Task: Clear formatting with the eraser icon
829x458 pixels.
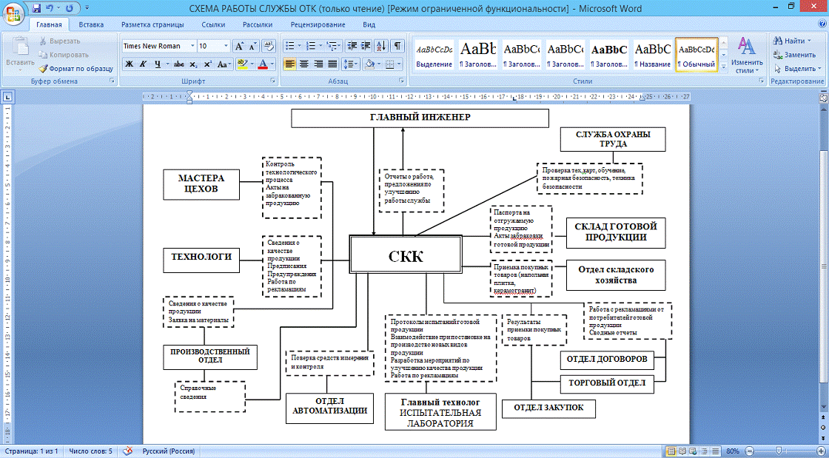Action: tap(269, 46)
